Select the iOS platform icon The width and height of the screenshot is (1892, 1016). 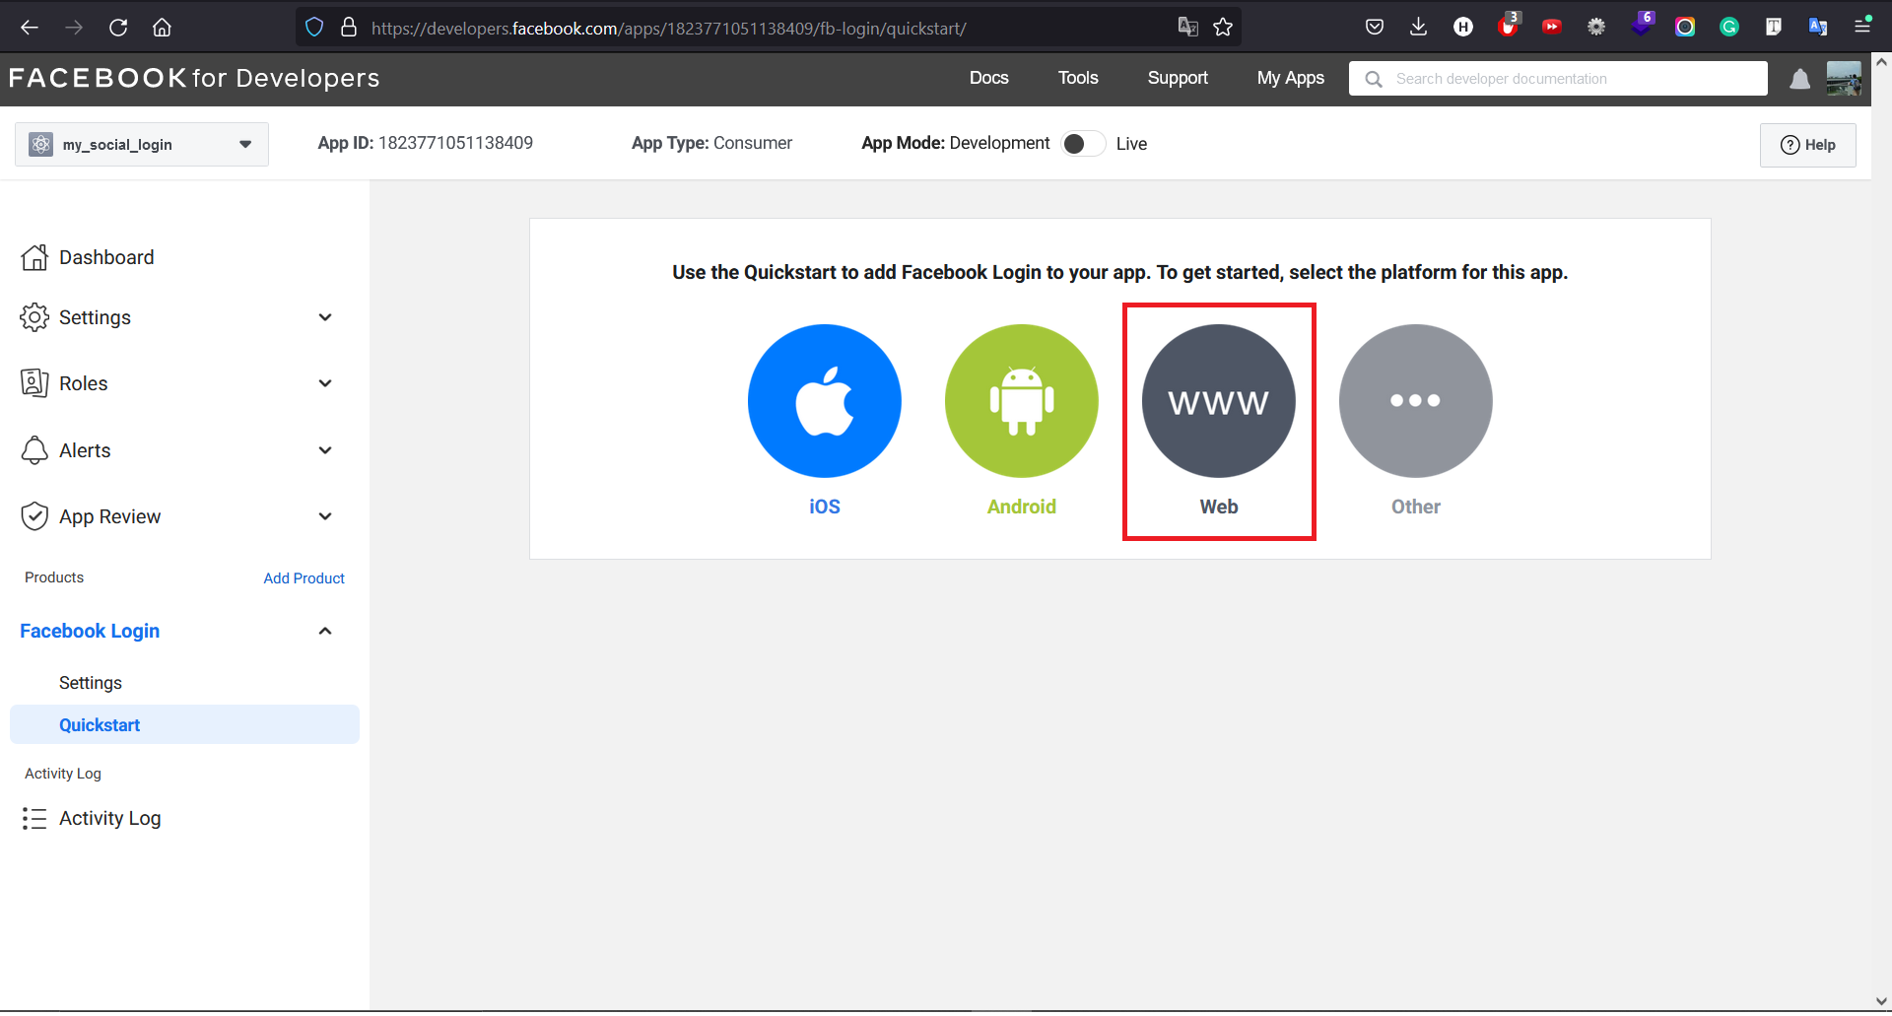click(825, 401)
